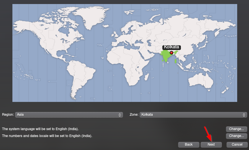The width and height of the screenshot is (249, 150).
Task: Click Change for numbers and dates locale
Action: [236, 136]
